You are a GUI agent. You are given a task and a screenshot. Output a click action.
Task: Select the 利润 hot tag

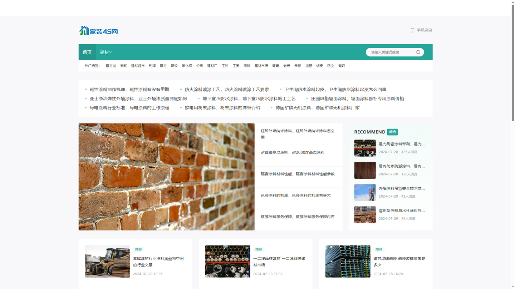point(152,66)
